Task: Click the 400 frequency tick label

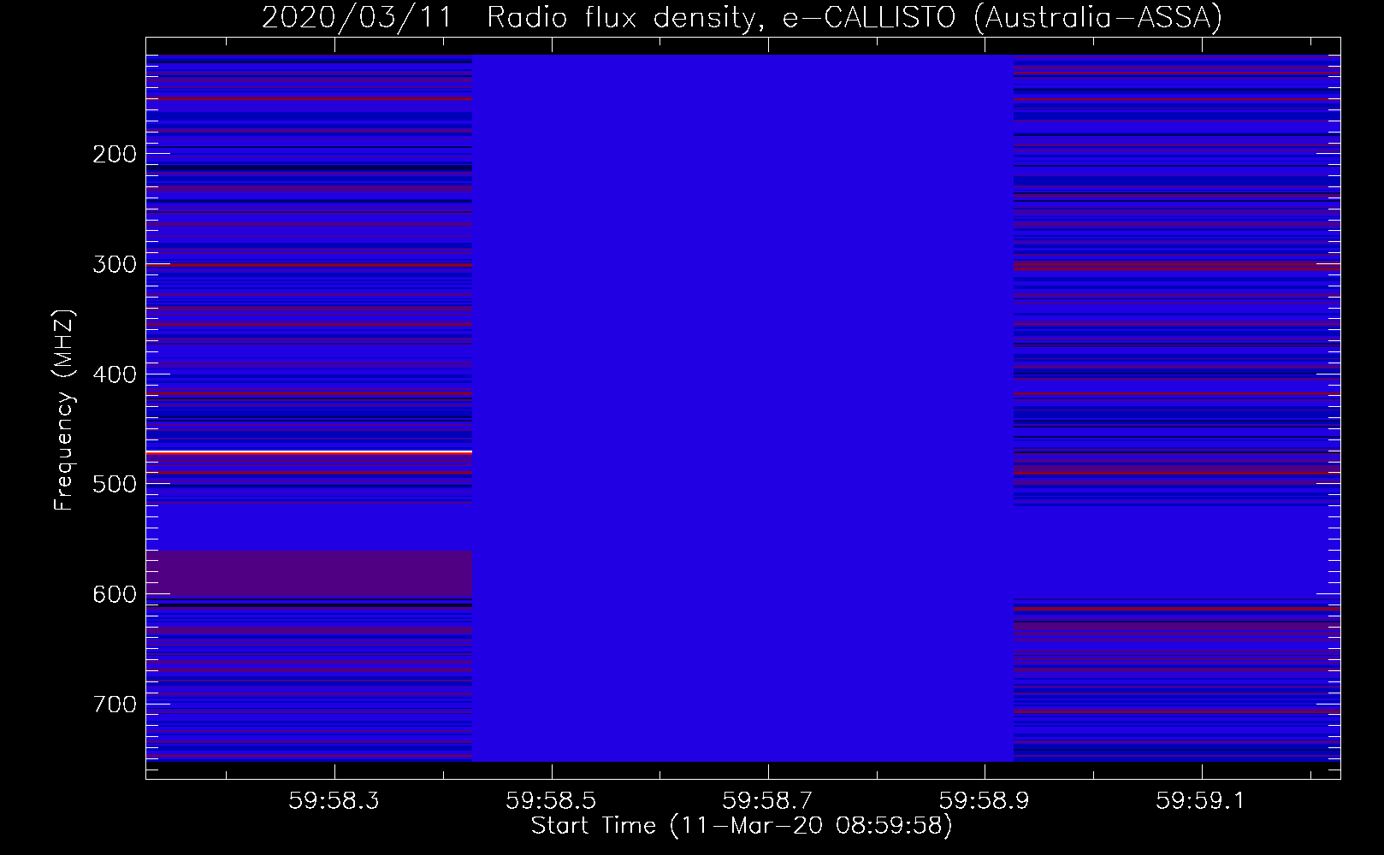Action: pyautogui.click(x=115, y=374)
